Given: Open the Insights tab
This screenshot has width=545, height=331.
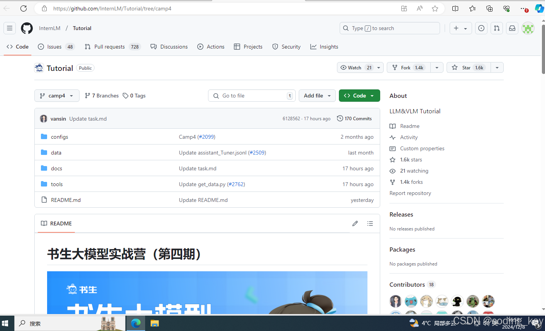Looking at the screenshot, I should pos(324,47).
